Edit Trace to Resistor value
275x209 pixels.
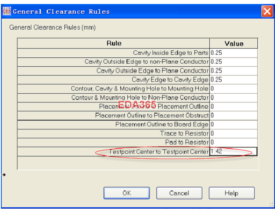[x=234, y=133]
